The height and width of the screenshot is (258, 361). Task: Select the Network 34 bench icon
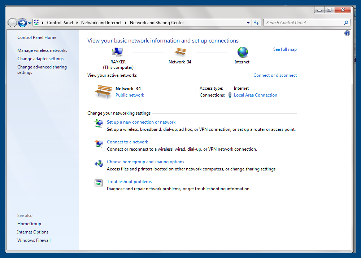click(x=180, y=52)
